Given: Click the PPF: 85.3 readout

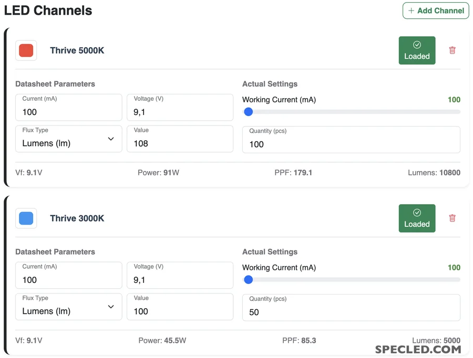Looking at the screenshot, I should point(299,341).
